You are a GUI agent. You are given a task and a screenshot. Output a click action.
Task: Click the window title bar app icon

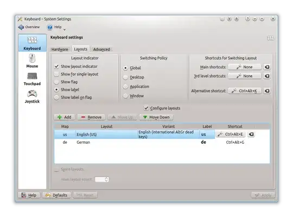click(x=20, y=19)
